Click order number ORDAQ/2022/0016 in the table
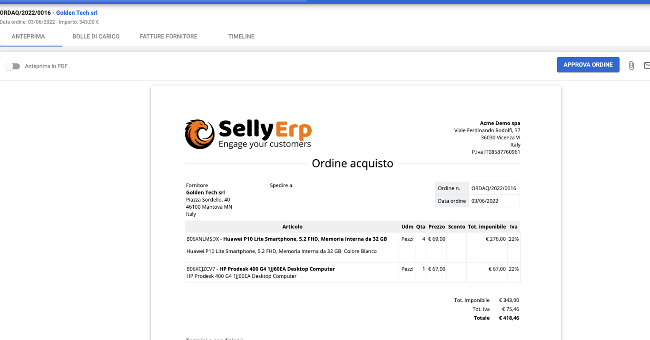This screenshot has height=340, width=650. [x=493, y=188]
